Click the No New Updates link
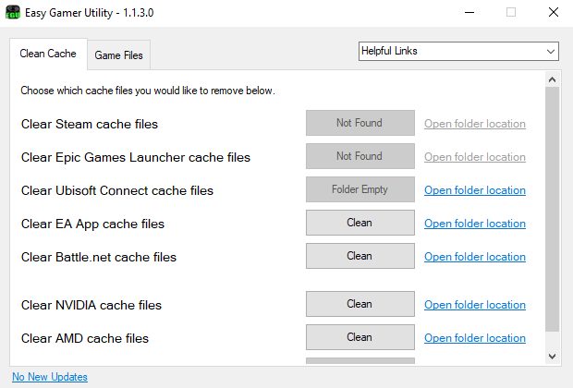Screen dimensions: 573x388 [x=50, y=377]
